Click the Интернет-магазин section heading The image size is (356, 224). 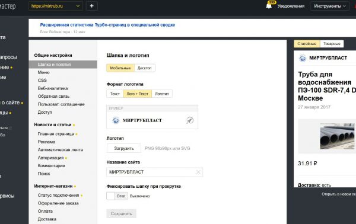pyautogui.click(x=53, y=186)
